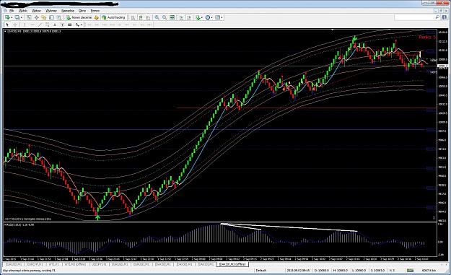
Task: Open the arrows objects tool
Action: [x=77, y=25]
